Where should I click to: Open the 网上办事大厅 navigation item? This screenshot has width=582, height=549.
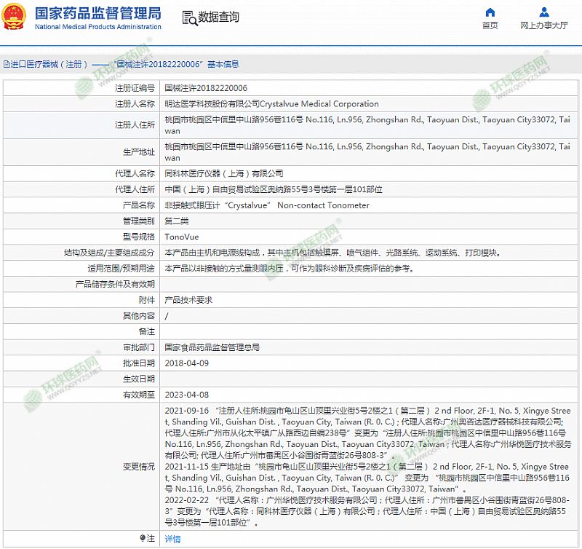point(544,25)
